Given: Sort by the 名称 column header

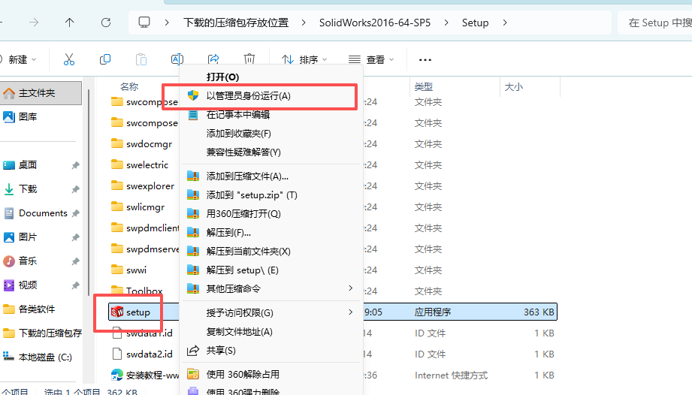Looking at the screenshot, I should pos(129,87).
